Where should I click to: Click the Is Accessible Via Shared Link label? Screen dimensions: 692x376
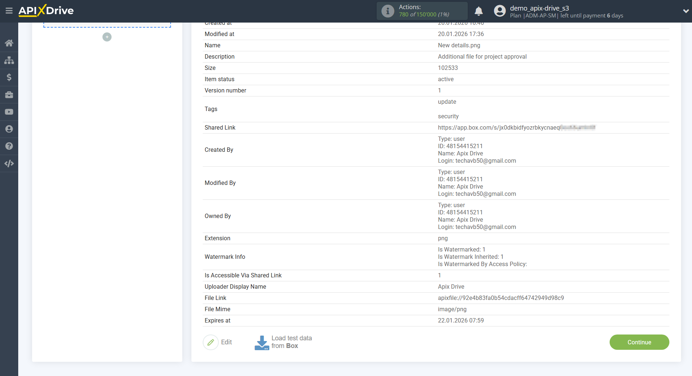pos(243,275)
